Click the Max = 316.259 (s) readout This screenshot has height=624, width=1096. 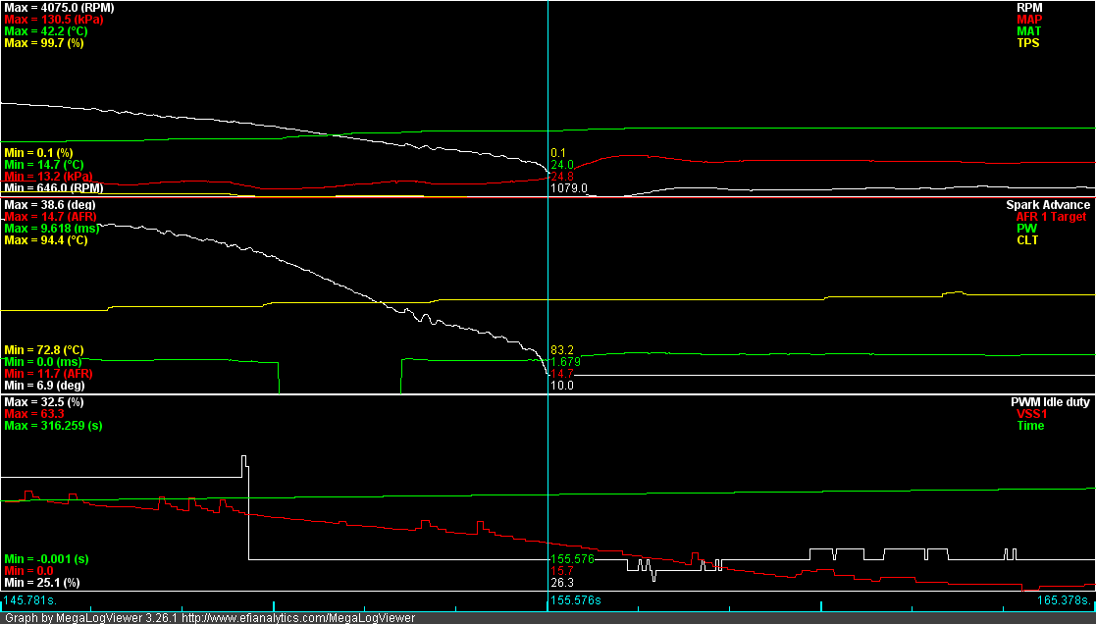[53, 426]
